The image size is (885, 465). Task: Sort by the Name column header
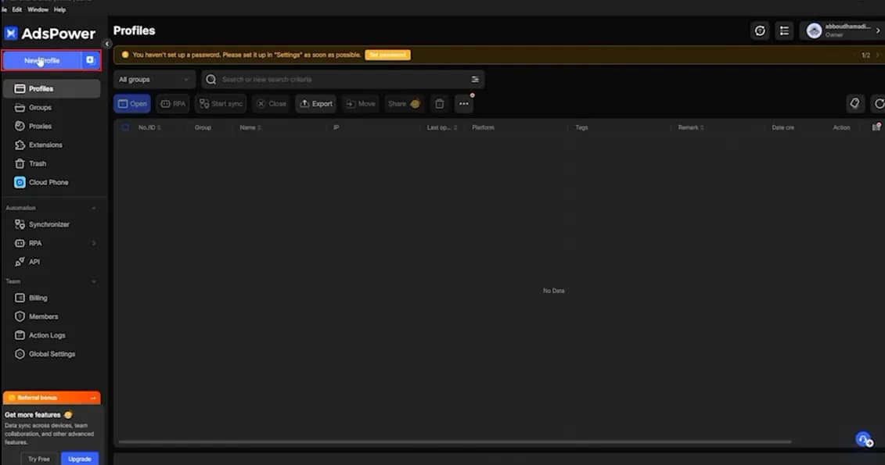pyautogui.click(x=250, y=127)
